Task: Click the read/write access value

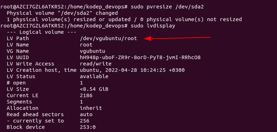Action: pos(95,64)
